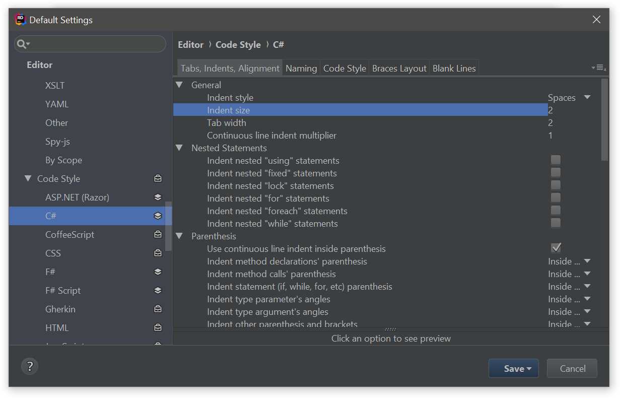Enable Indent nested "fixed" statements
Screen dimensions: 620x398
(x=556, y=173)
